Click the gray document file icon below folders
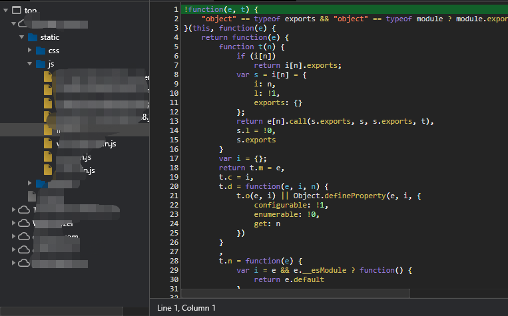The image size is (508, 316). click(32, 196)
